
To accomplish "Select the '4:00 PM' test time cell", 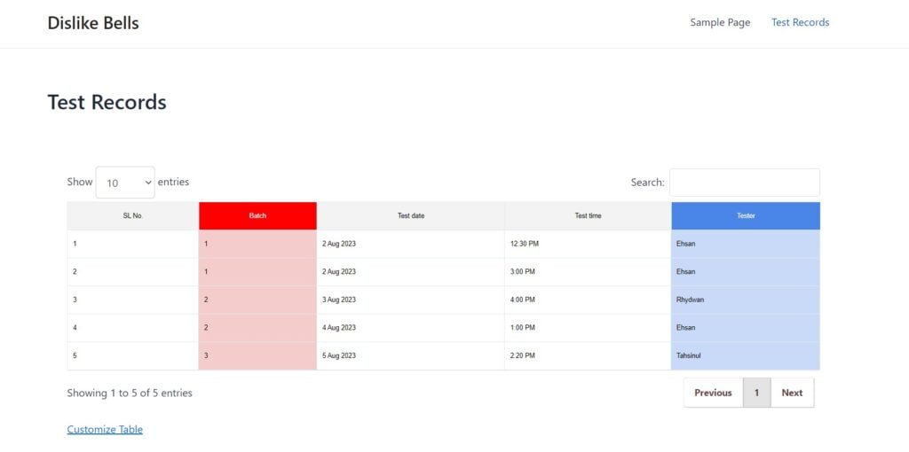I will point(588,300).
